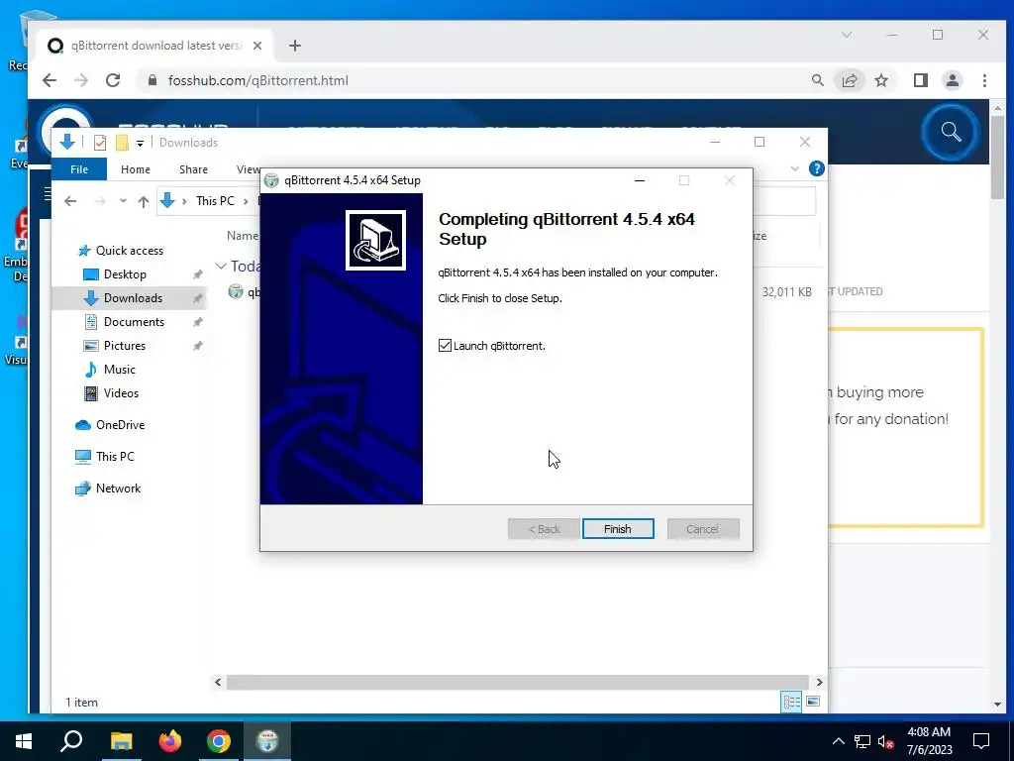The width and height of the screenshot is (1014, 761).
Task: Click the Name column header
Action: (243, 236)
